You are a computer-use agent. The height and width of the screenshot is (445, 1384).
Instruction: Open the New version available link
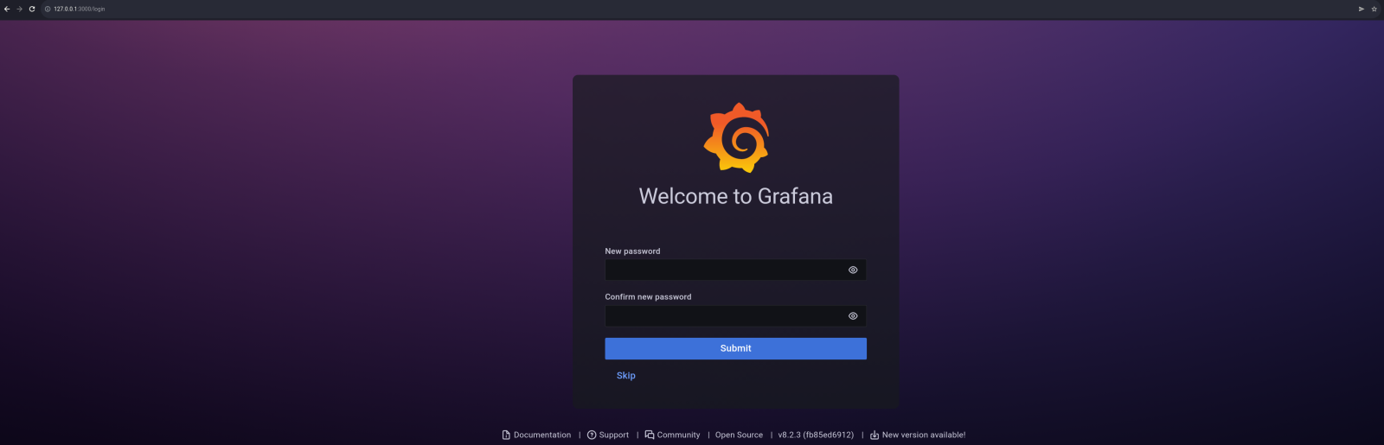[918, 435]
